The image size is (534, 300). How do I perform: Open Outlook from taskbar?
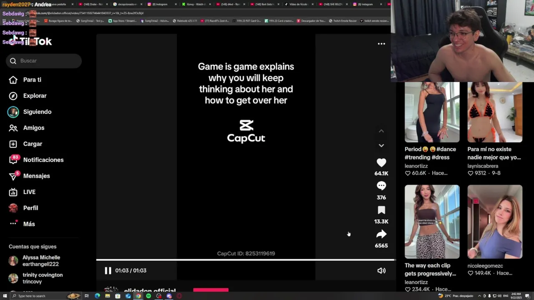(128, 296)
